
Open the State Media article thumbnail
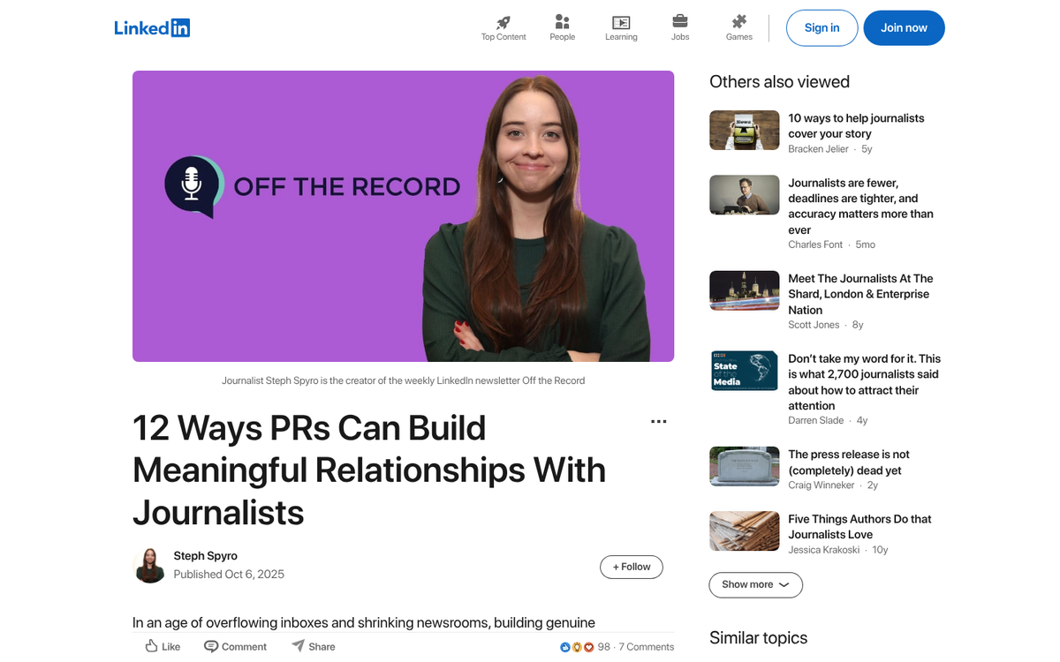tap(744, 371)
